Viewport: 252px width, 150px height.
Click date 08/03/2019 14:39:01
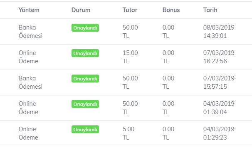click(x=219, y=32)
